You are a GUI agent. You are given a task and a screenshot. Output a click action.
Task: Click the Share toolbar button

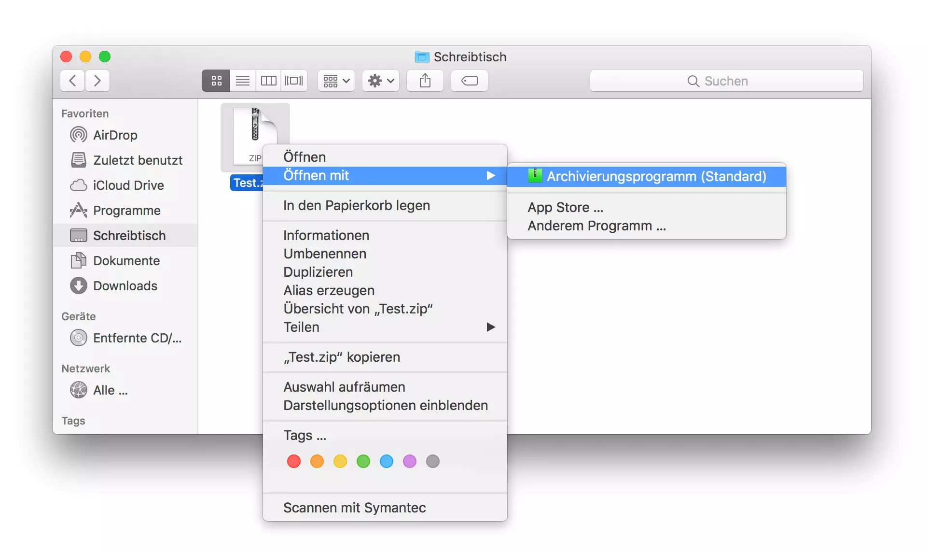[425, 81]
